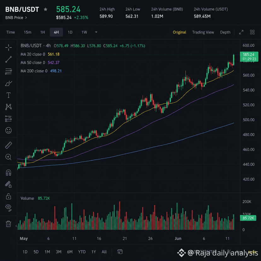
Task: Switch to Trading View chart
Action: [x=203, y=32]
